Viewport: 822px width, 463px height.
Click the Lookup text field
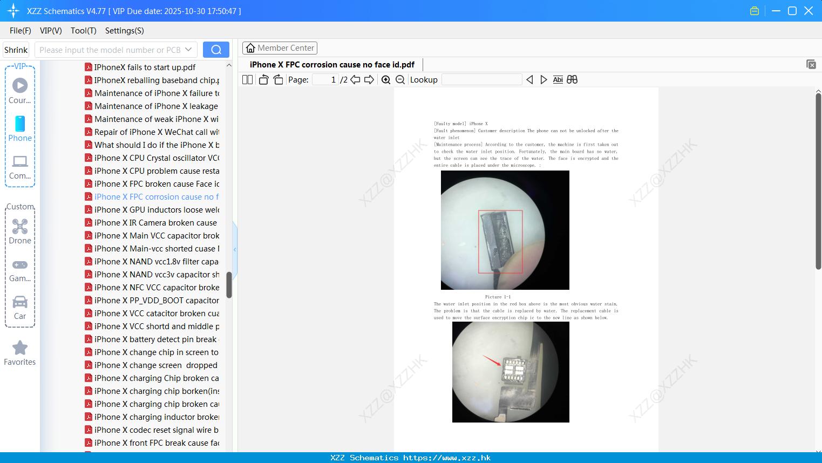[481, 80]
